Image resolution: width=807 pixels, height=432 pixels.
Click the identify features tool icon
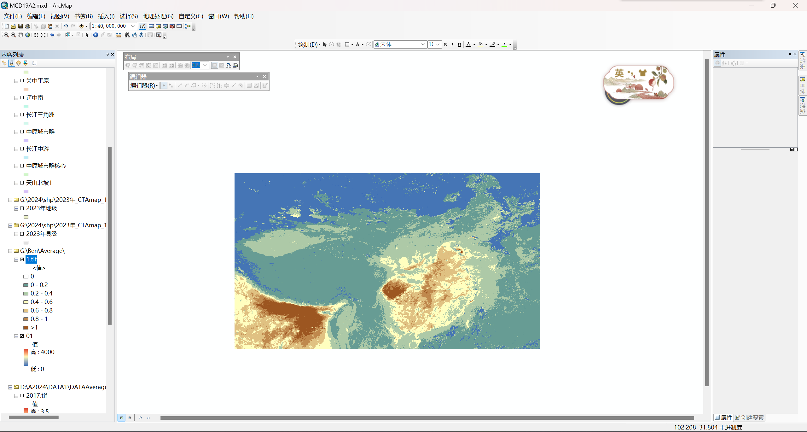coord(96,35)
